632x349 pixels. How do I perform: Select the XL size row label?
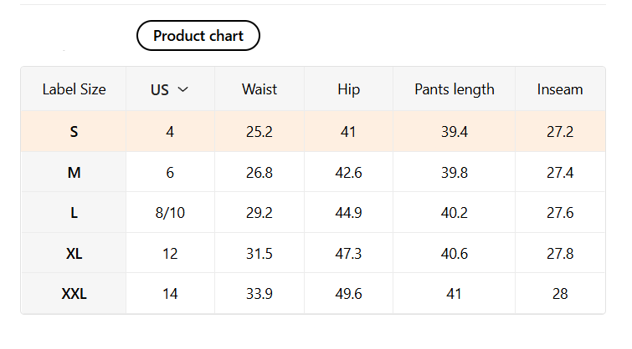(74, 253)
